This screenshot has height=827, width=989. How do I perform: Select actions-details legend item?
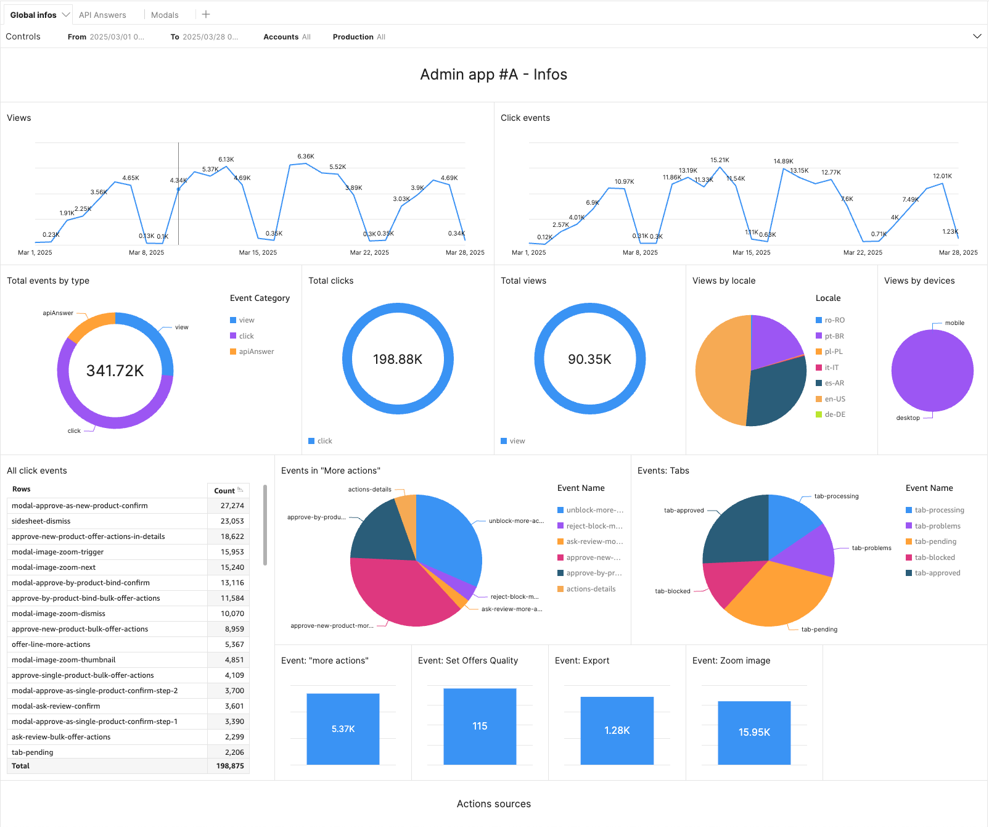tap(586, 589)
